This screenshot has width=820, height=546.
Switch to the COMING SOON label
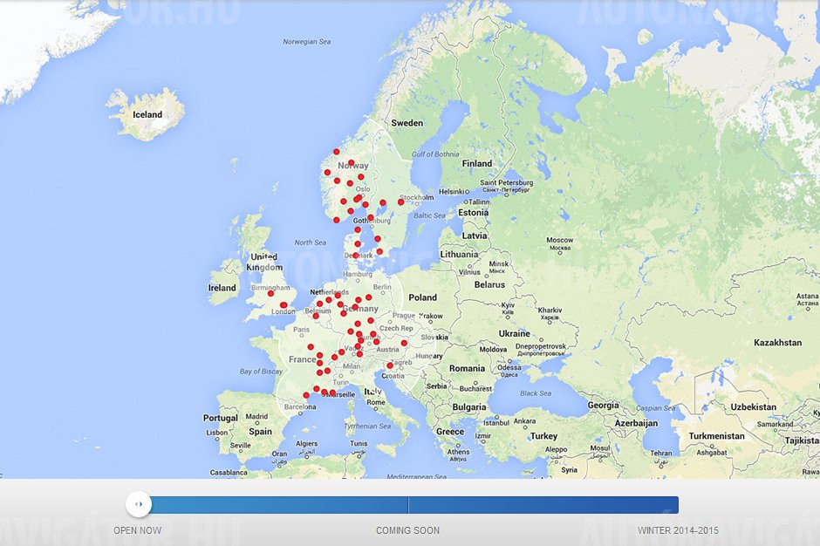(x=407, y=530)
